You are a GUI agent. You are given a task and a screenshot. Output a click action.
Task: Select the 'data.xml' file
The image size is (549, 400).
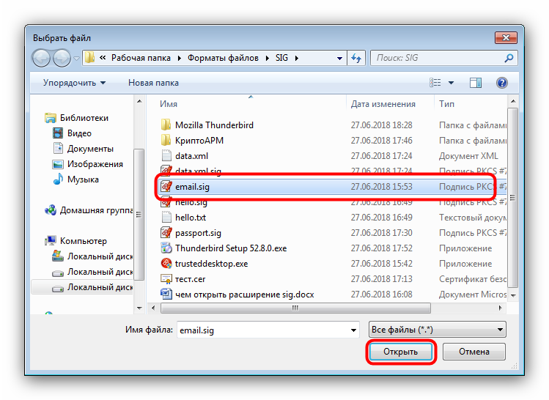[x=191, y=156]
